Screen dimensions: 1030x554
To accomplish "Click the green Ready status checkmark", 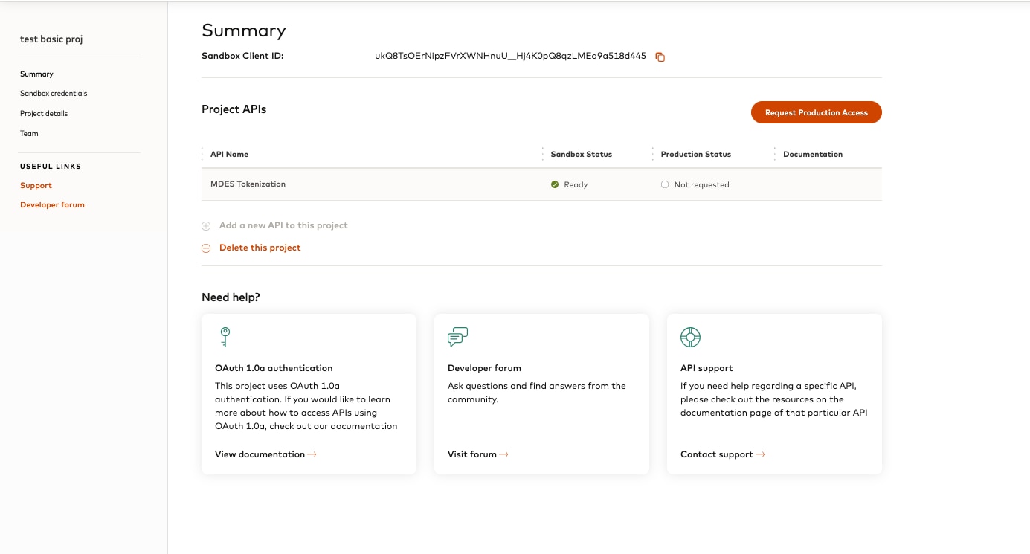I will coord(555,184).
